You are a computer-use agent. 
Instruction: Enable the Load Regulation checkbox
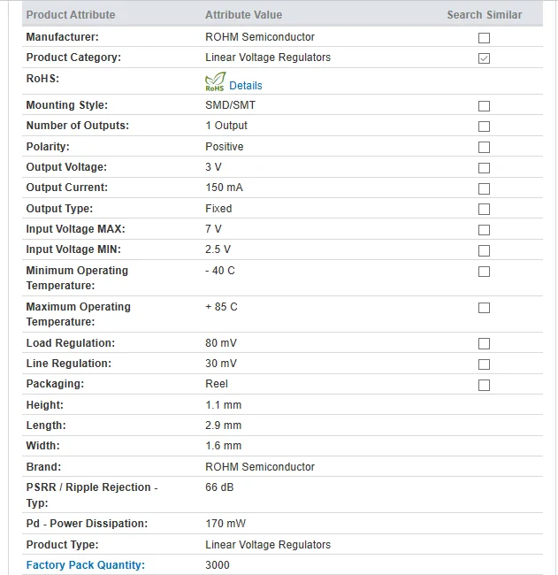(484, 343)
